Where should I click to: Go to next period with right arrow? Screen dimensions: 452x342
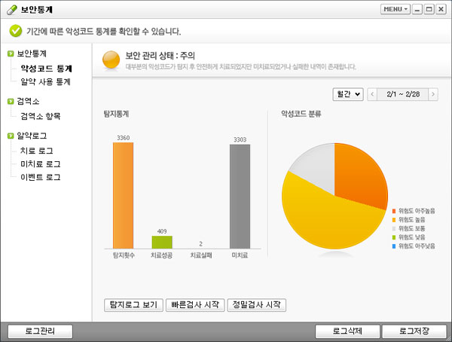(x=435, y=94)
